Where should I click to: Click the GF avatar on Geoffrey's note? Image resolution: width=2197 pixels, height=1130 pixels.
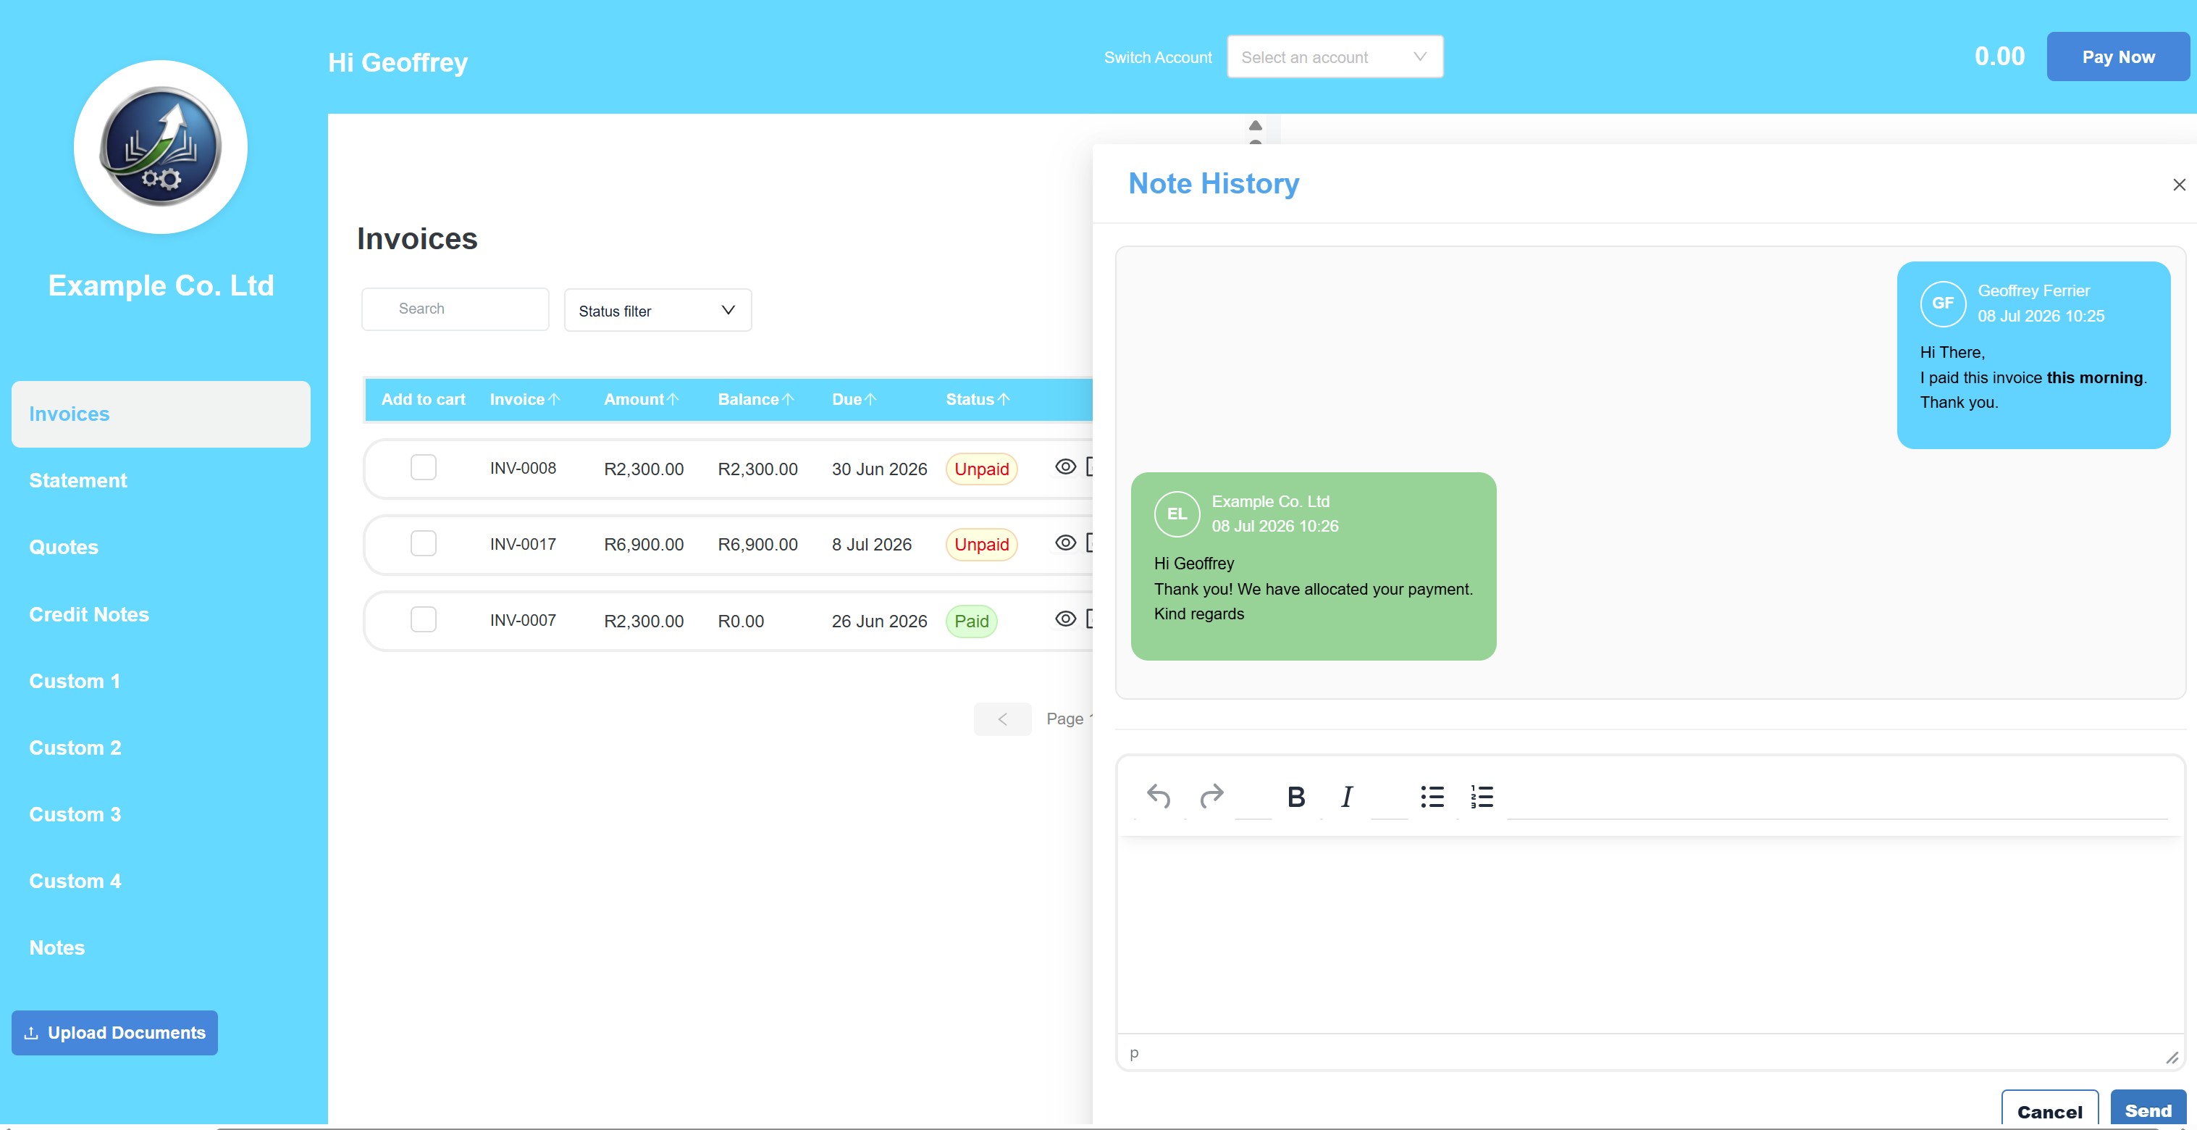(x=1943, y=303)
